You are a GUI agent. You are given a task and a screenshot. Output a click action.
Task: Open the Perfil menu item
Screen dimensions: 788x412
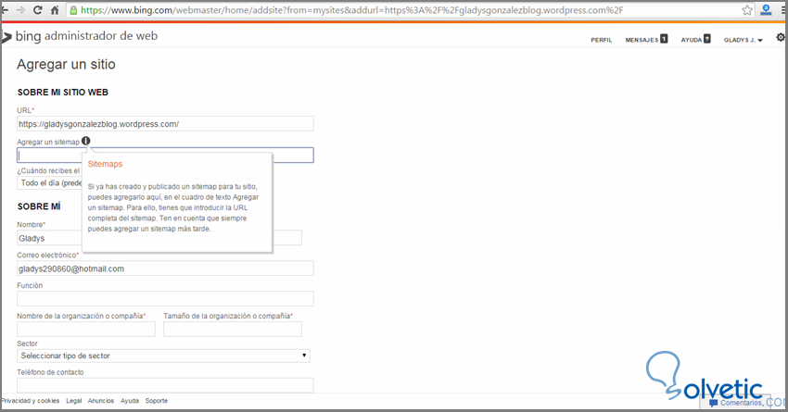601,40
